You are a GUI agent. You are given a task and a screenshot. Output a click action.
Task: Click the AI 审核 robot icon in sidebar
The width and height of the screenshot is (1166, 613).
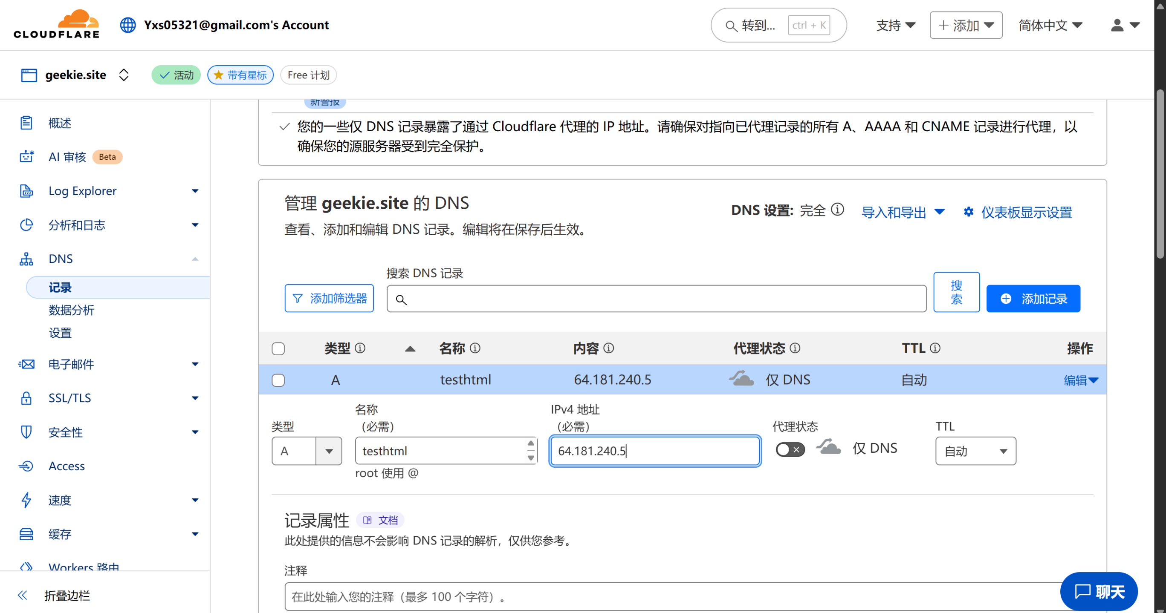(x=26, y=156)
